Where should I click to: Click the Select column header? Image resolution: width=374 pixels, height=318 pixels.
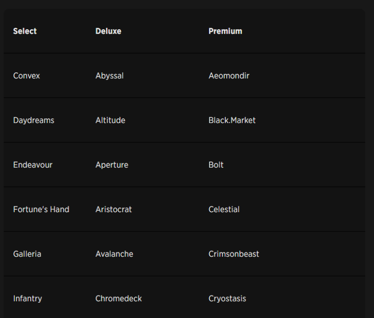(25, 31)
